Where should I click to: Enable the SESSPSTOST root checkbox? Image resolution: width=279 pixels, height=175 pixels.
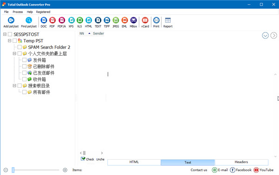coord(10,34)
